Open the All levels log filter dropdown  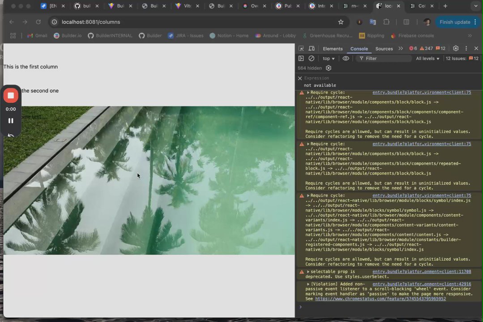point(427,59)
